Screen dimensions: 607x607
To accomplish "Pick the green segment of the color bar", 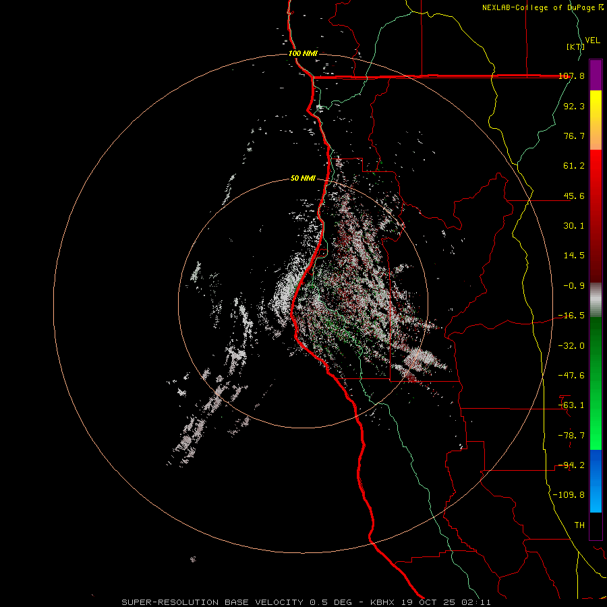I will [596, 383].
